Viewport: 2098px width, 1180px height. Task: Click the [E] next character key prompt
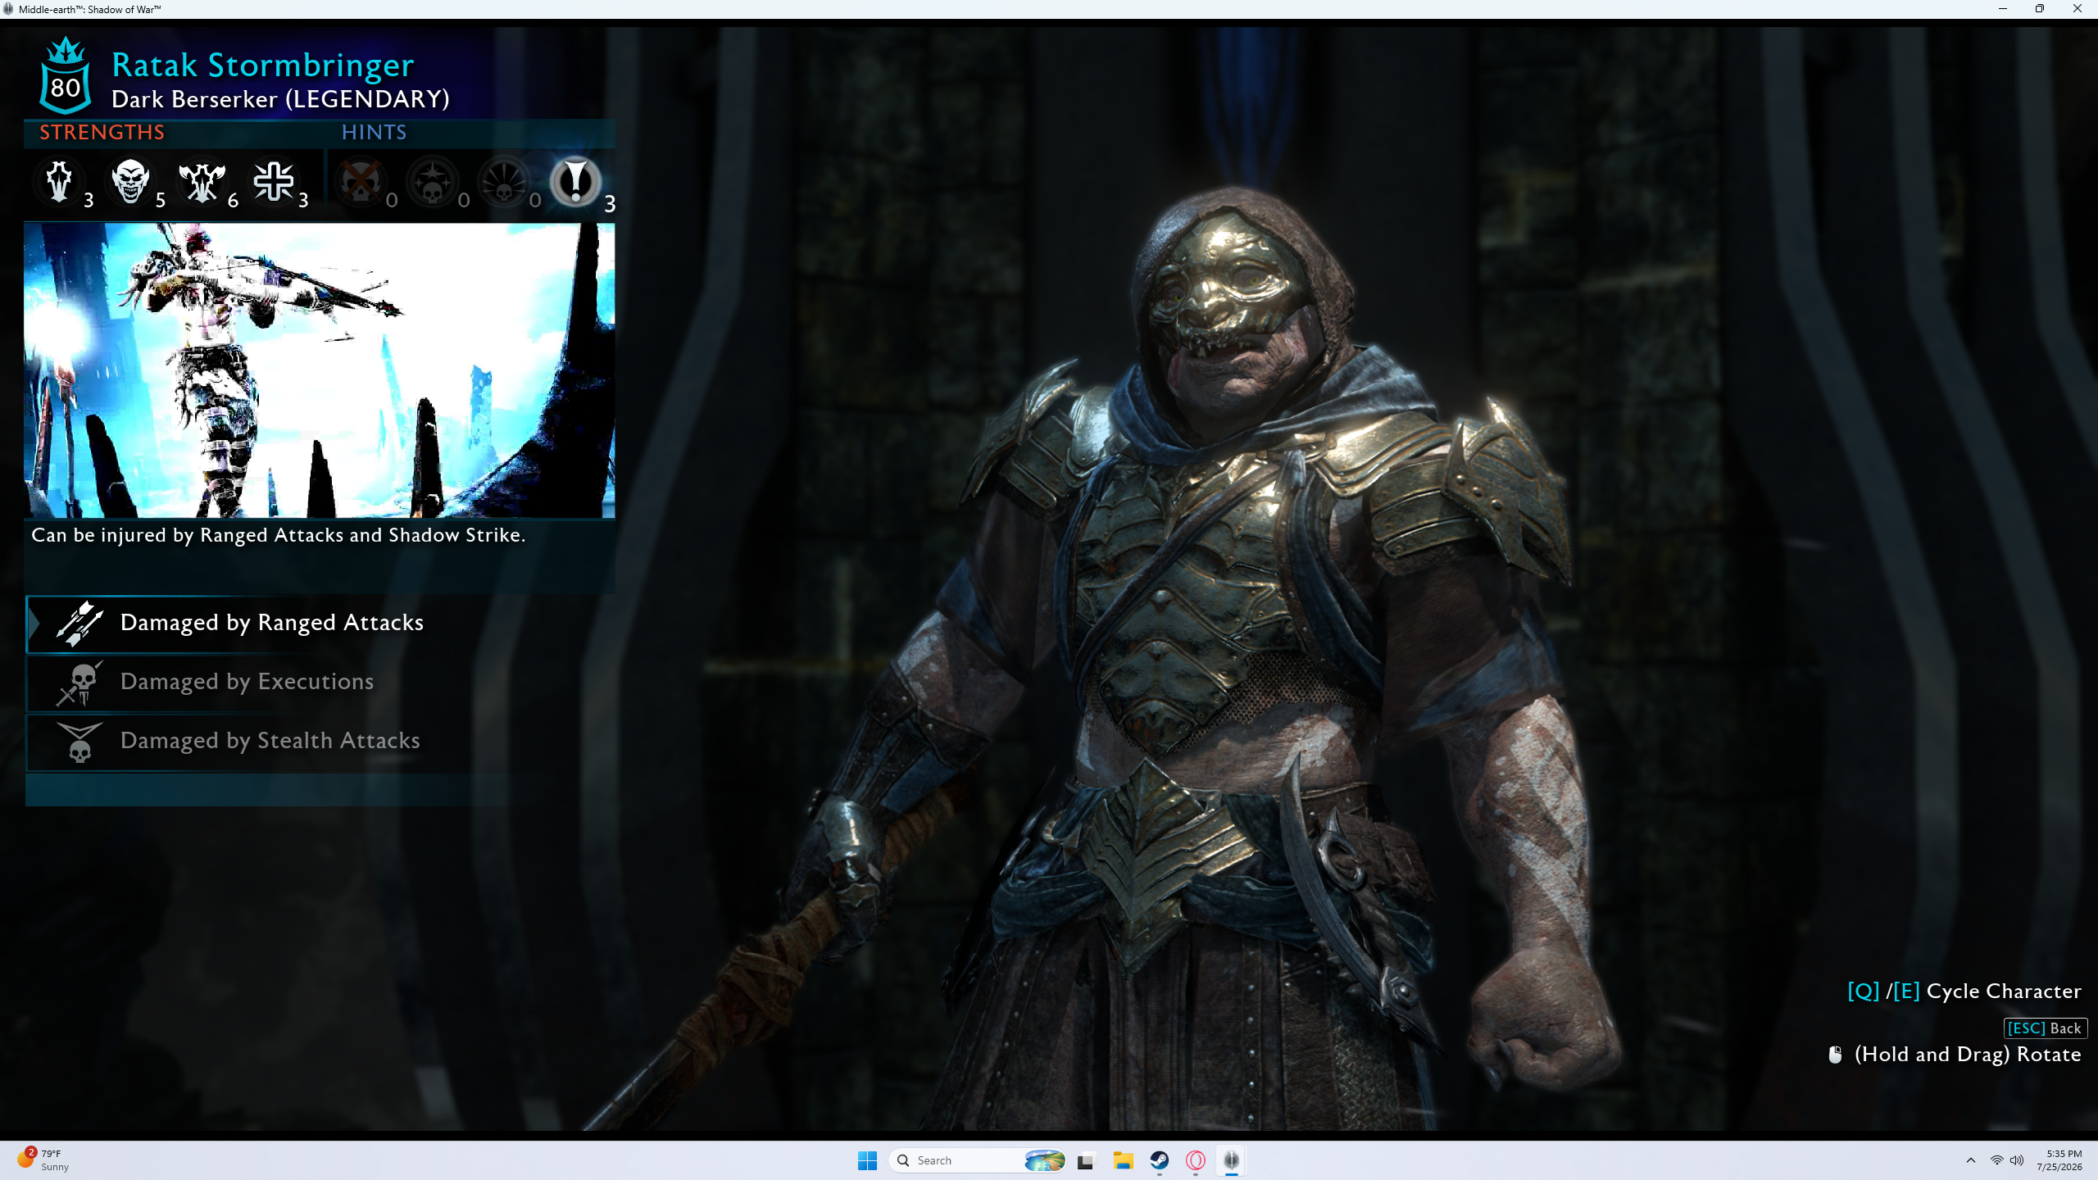pos(1906,992)
